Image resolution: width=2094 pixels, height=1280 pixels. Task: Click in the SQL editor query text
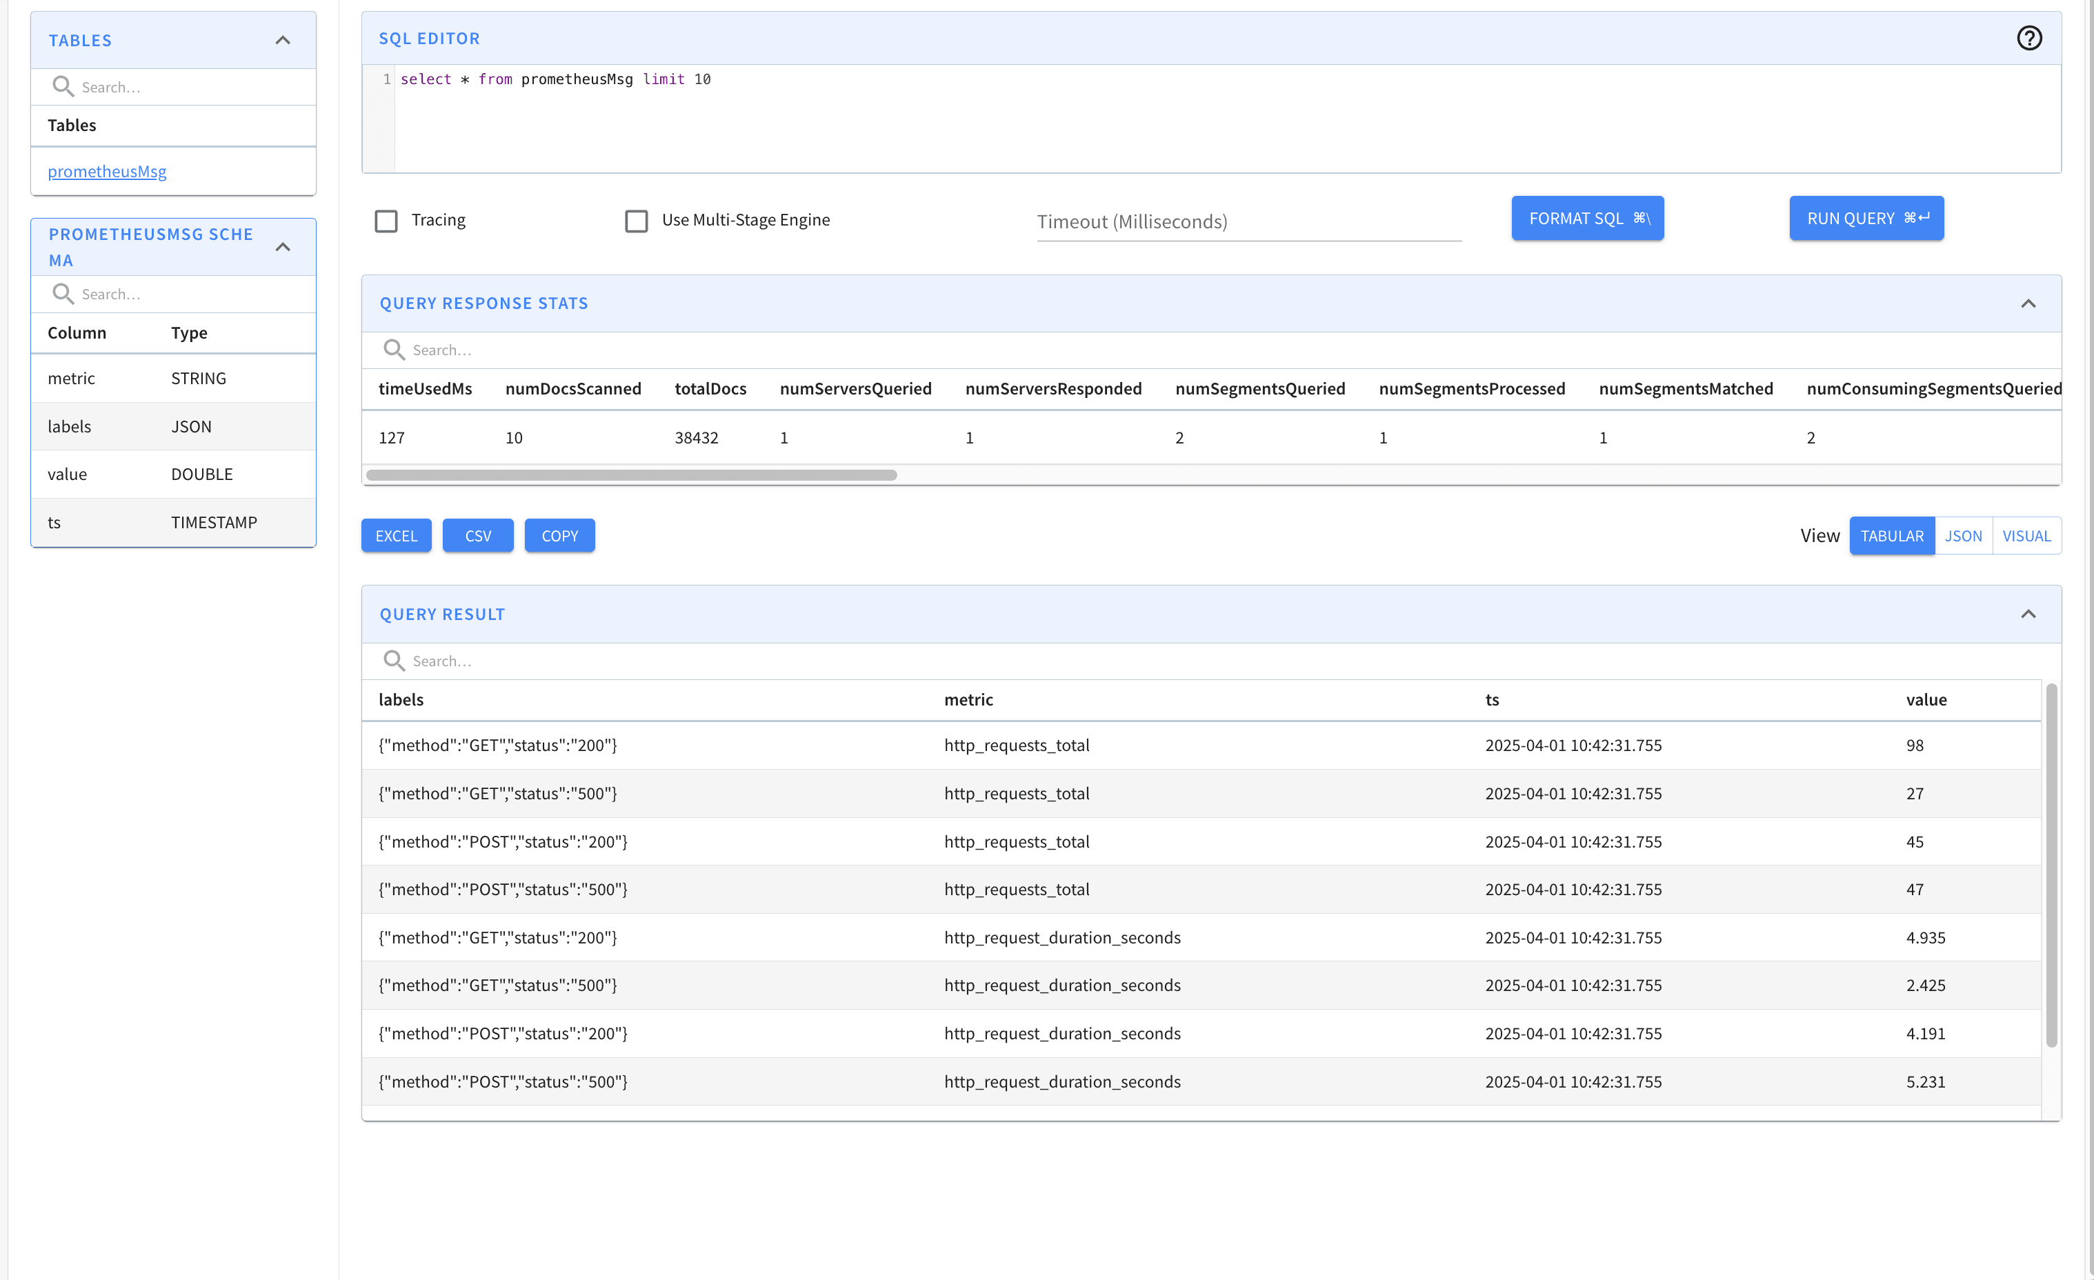coord(555,79)
